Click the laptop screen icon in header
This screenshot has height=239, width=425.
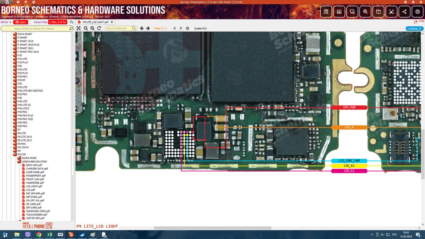(339, 12)
